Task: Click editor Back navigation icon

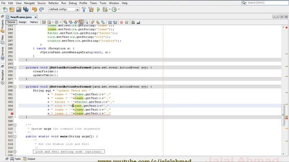Action: 49,22
